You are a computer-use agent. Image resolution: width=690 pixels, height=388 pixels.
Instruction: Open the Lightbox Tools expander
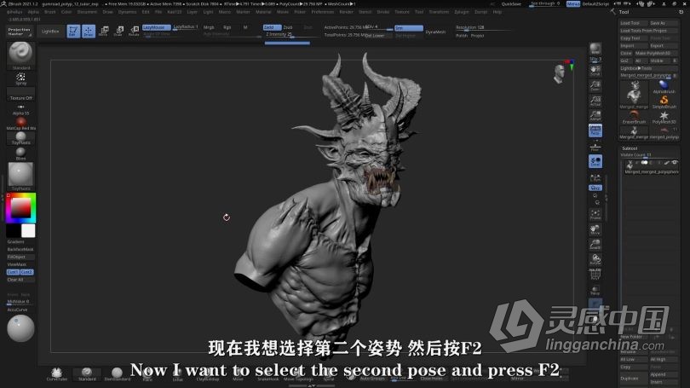coord(647,68)
